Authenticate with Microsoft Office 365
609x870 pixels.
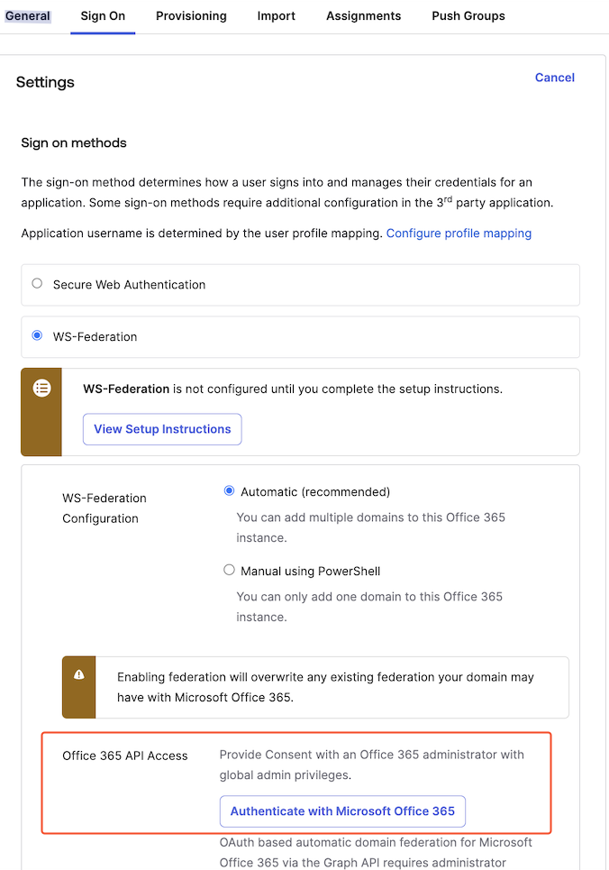pyautogui.click(x=342, y=811)
